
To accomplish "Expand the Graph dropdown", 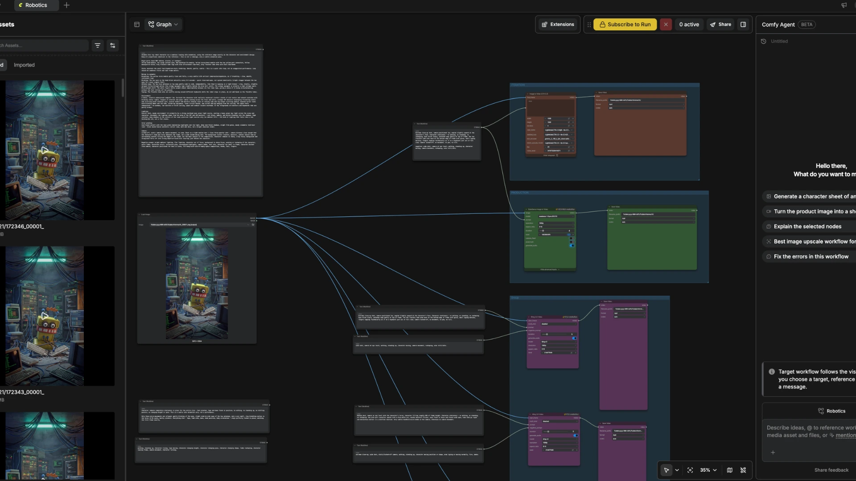I will pyautogui.click(x=163, y=24).
